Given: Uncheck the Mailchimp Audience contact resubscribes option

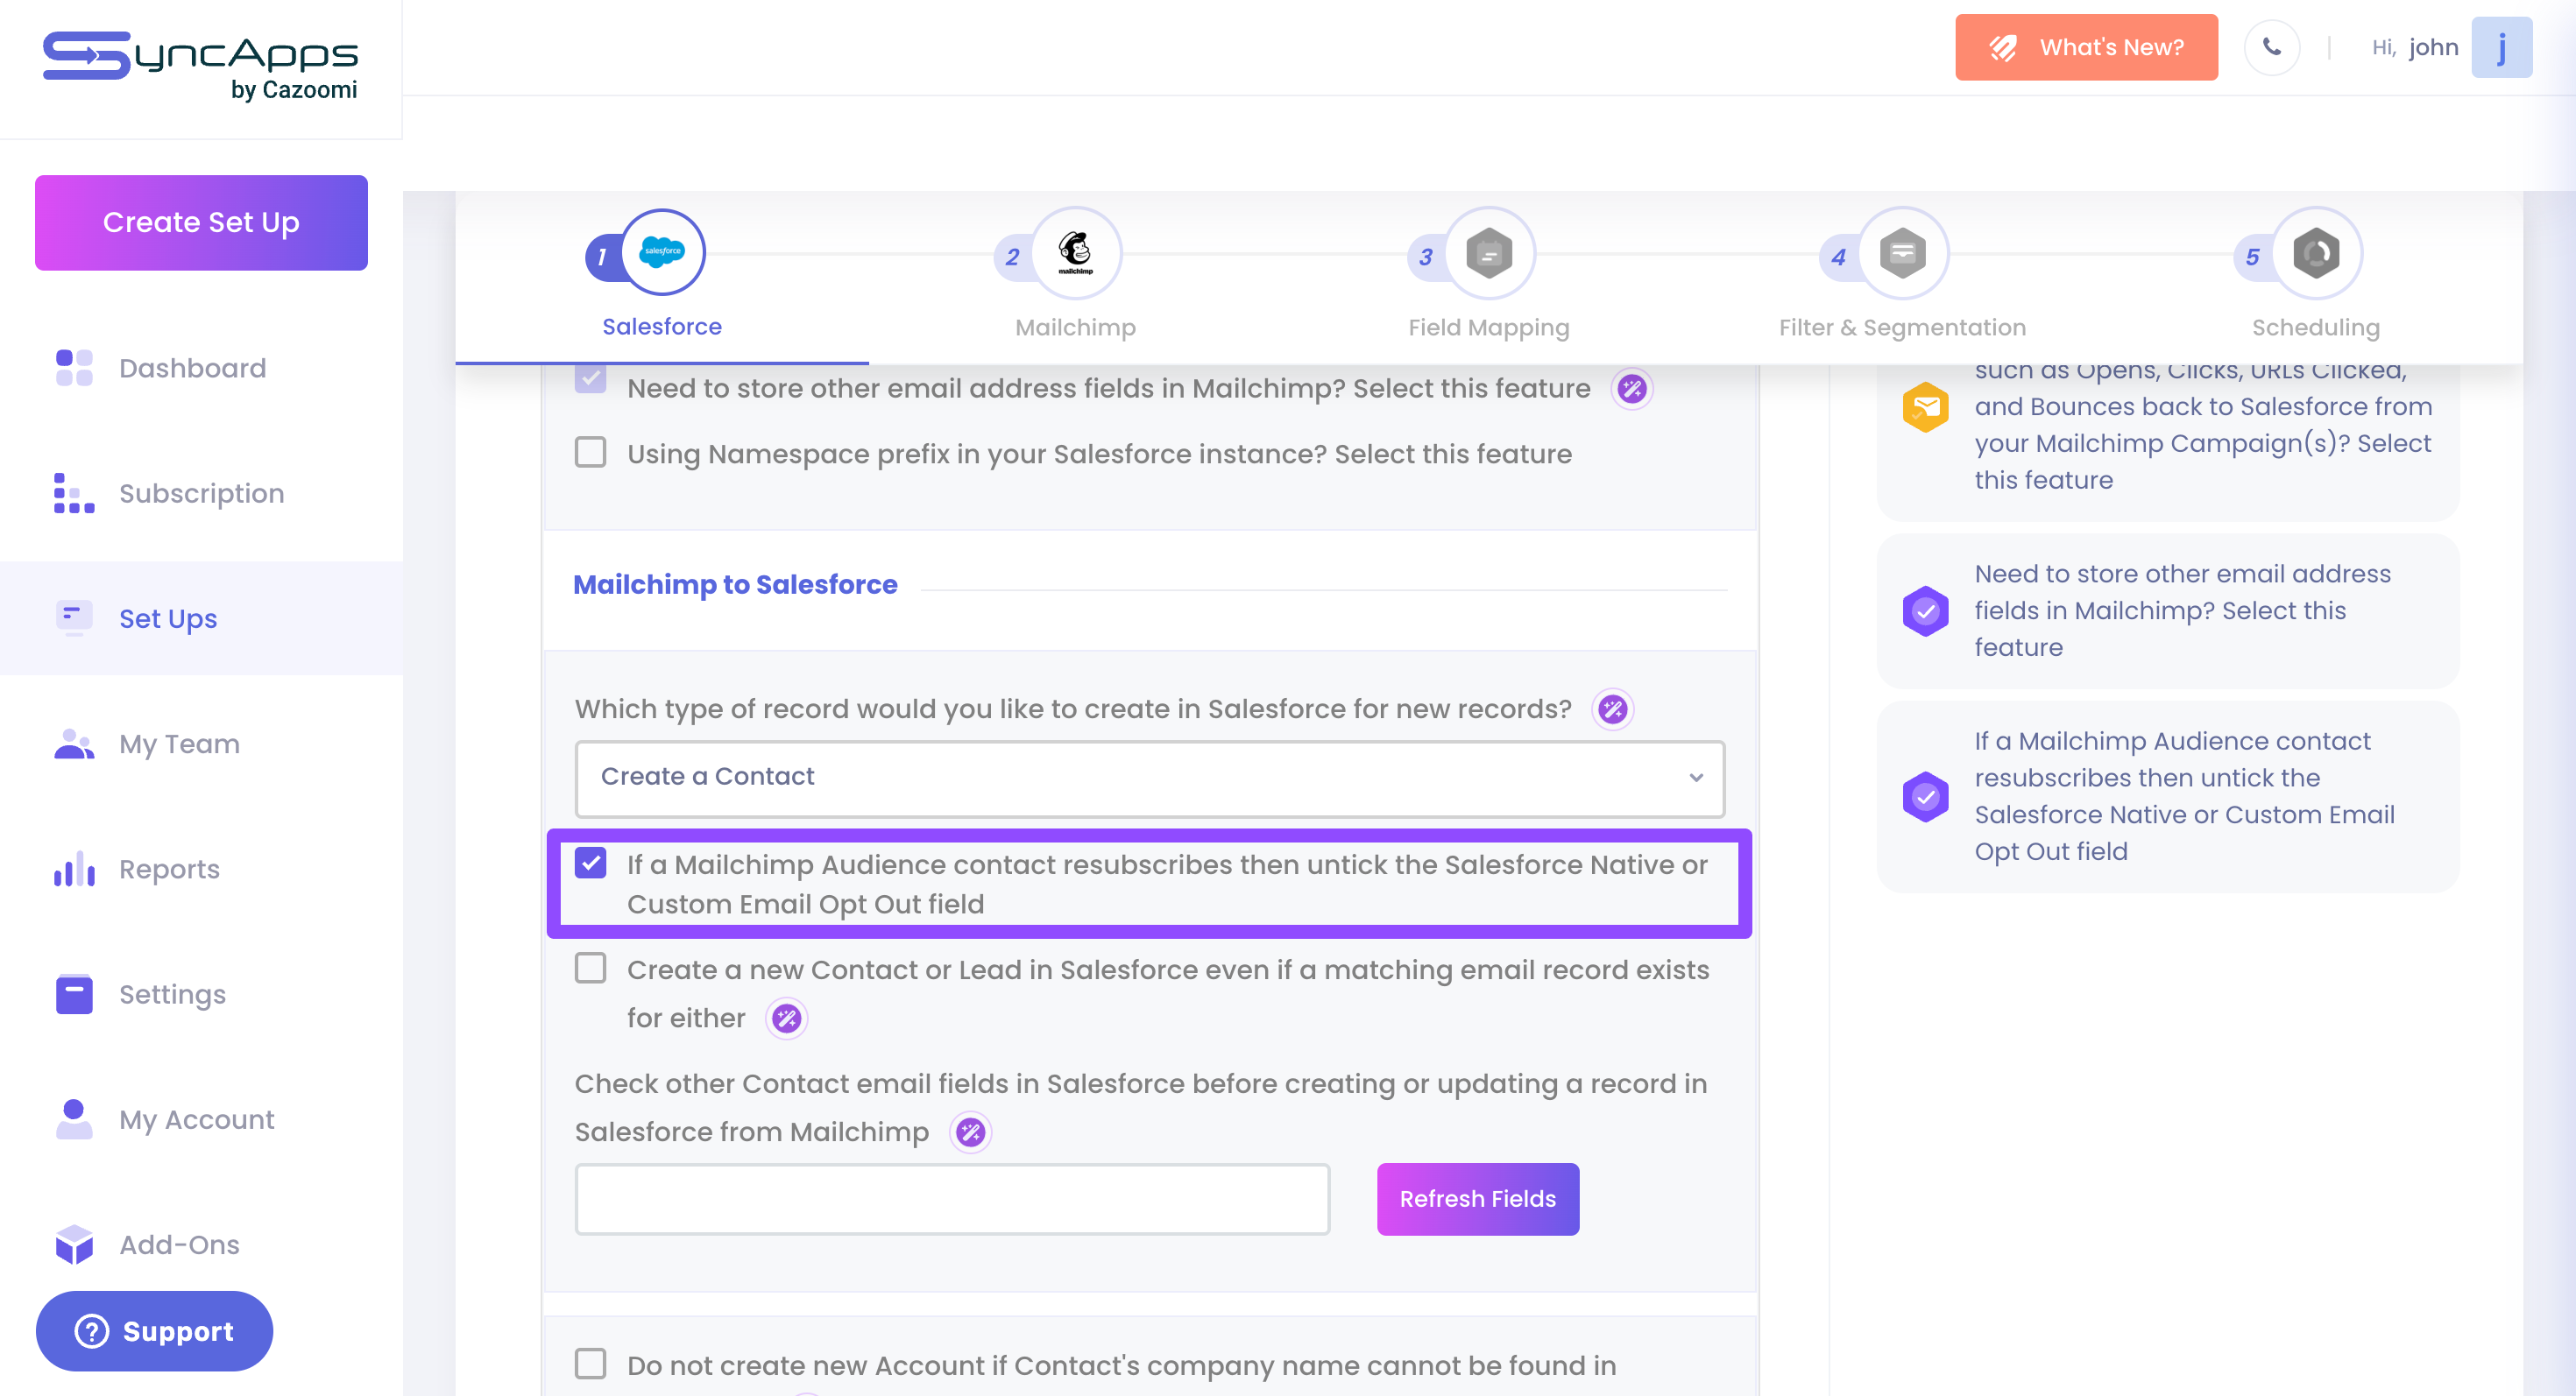Looking at the screenshot, I should tap(590, 863).
